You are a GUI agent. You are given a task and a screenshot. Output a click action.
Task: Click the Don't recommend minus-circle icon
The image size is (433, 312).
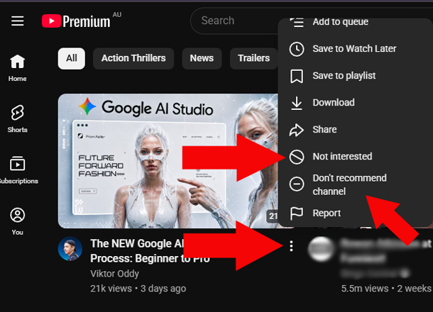tap(297, 184)
